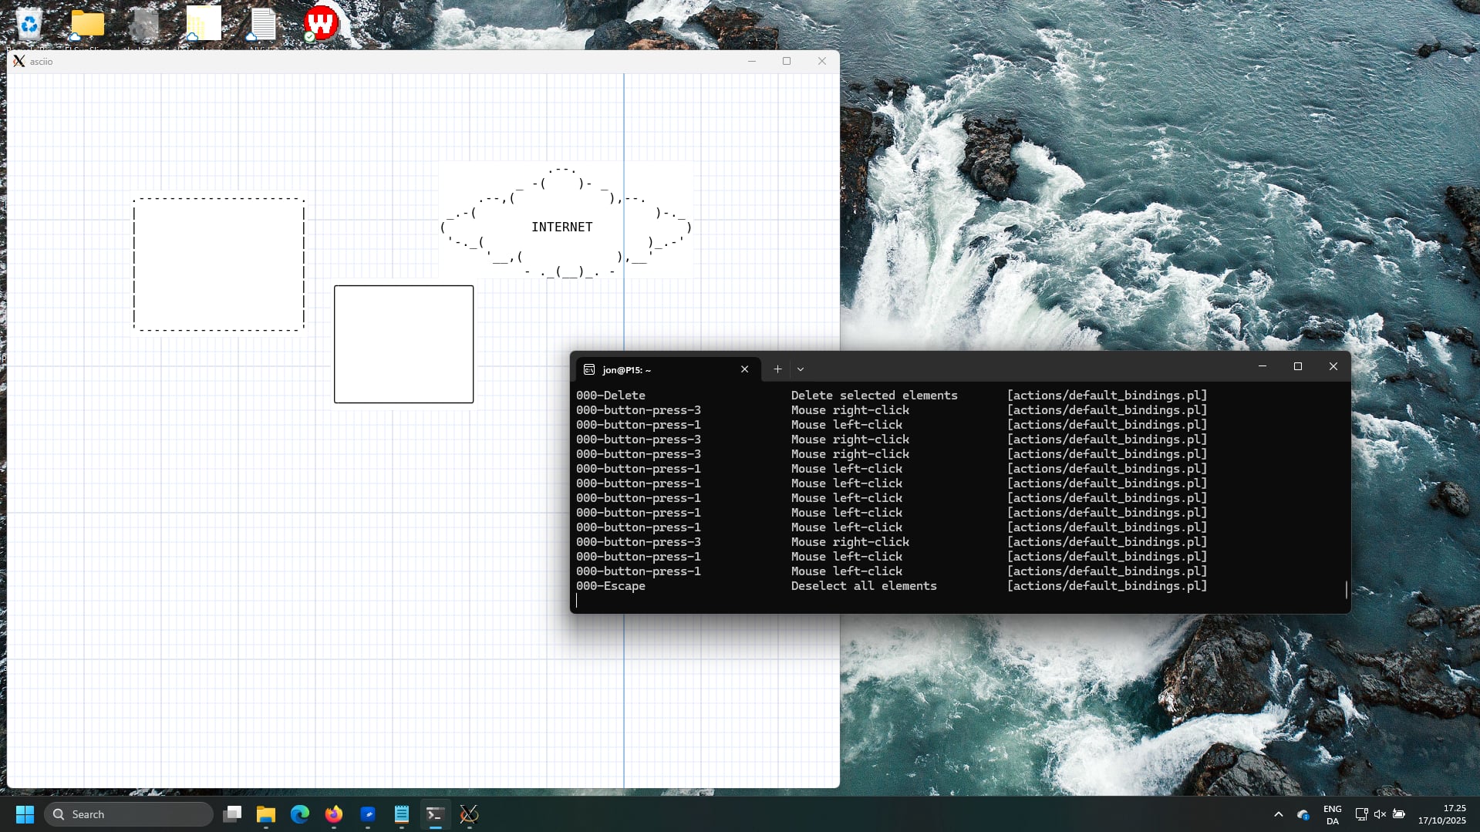Screen dimensions: 1480x832
Task: Click the battery icon in the system tray
Action: (1399, 814)
